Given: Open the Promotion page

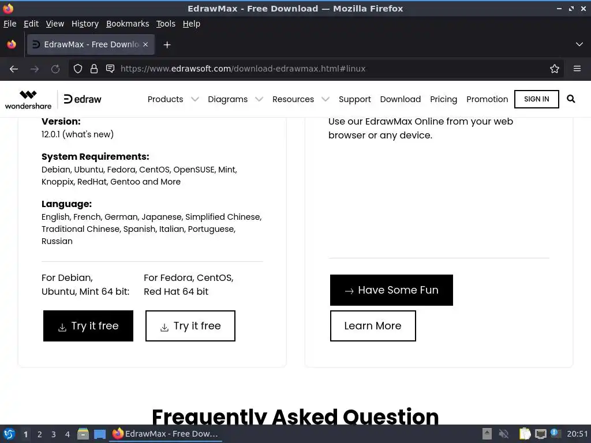Looking at the screenshot, I should 487,99.
